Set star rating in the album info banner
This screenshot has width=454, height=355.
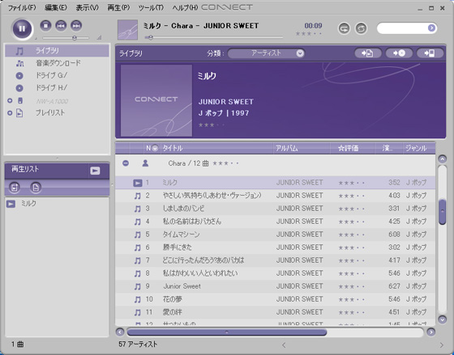click(212, 125)
